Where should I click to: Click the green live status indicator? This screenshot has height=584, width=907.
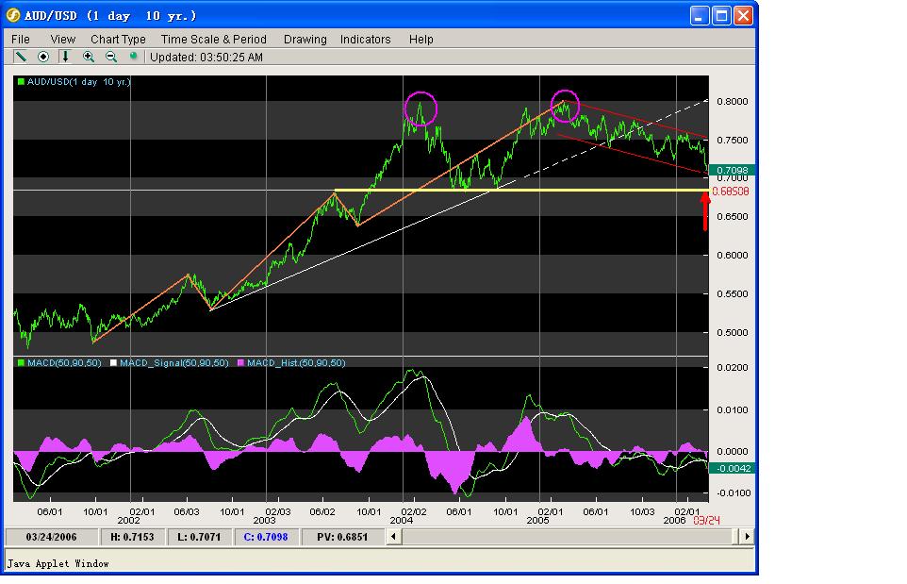tap(134, 57)
